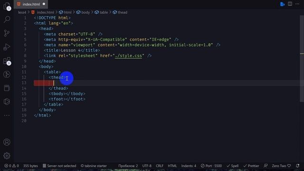Change file encoding UTF-8
The height and width of the screenshot is (171, 304).
coord(147,166)
